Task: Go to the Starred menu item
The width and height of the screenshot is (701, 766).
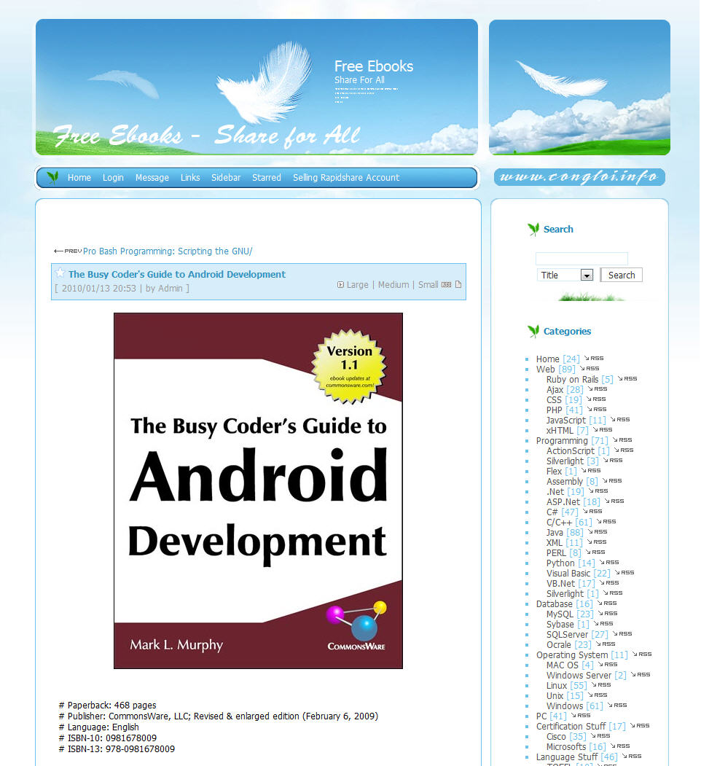Action: coord(266,178)
